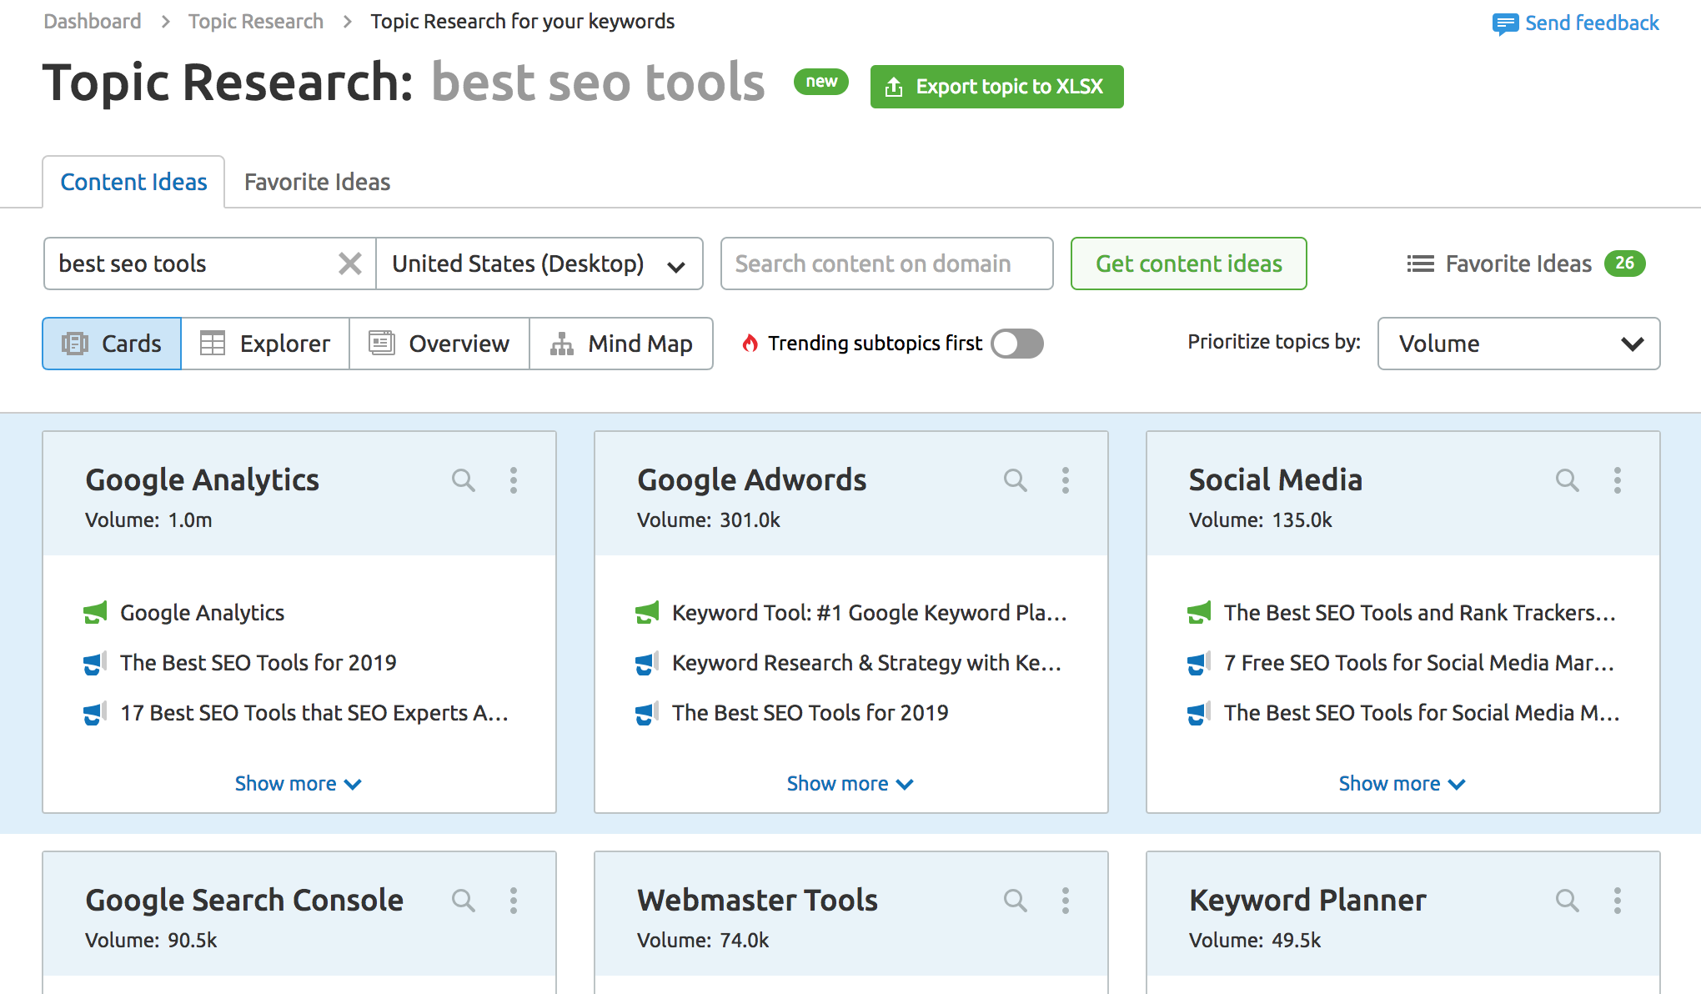This screenshot has width=1701, height=994.
Task: Open Favorite Ideas list with 26 badge
Action: (1526, 264)
